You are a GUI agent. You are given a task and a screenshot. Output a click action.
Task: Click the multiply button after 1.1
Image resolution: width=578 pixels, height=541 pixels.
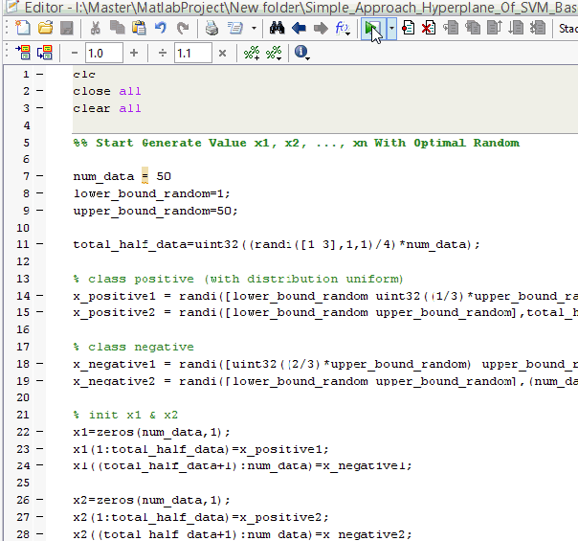[x=222, y=53]
